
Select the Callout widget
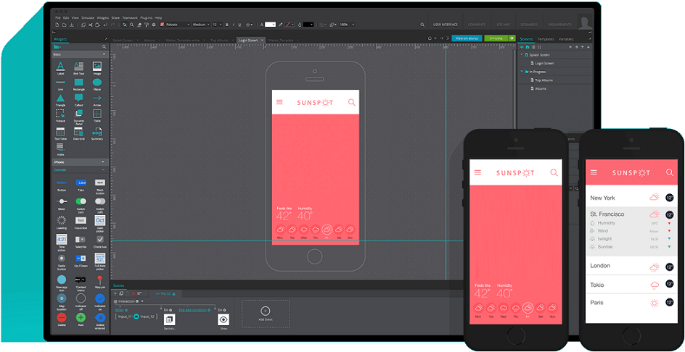(x=79, y=99)
